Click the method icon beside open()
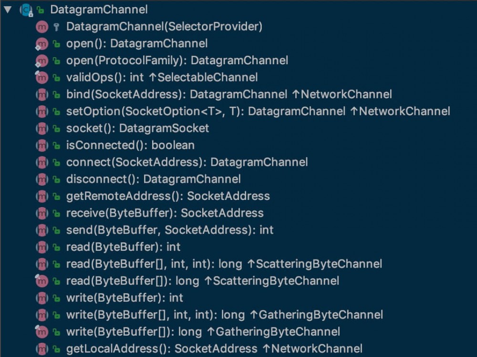Viewport: 477px width, 357px height. [x=41, y=43]
